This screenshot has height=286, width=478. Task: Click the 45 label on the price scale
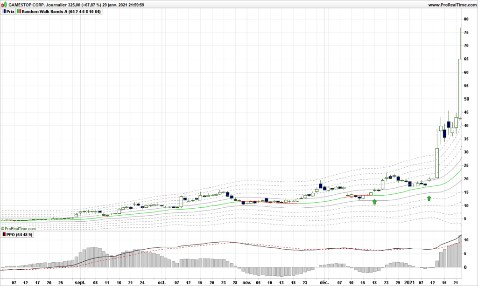466,112
